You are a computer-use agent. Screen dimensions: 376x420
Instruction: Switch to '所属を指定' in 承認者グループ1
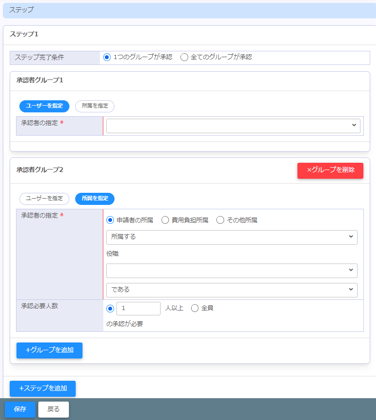pyautogui.click(x=95, y=106)
